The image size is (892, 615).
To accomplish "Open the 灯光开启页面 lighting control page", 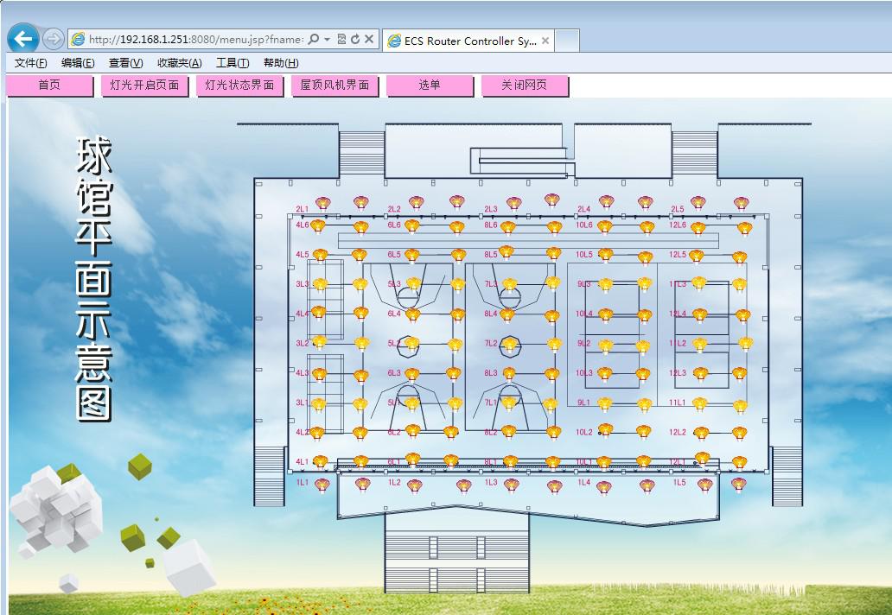I will pos(144,86).
